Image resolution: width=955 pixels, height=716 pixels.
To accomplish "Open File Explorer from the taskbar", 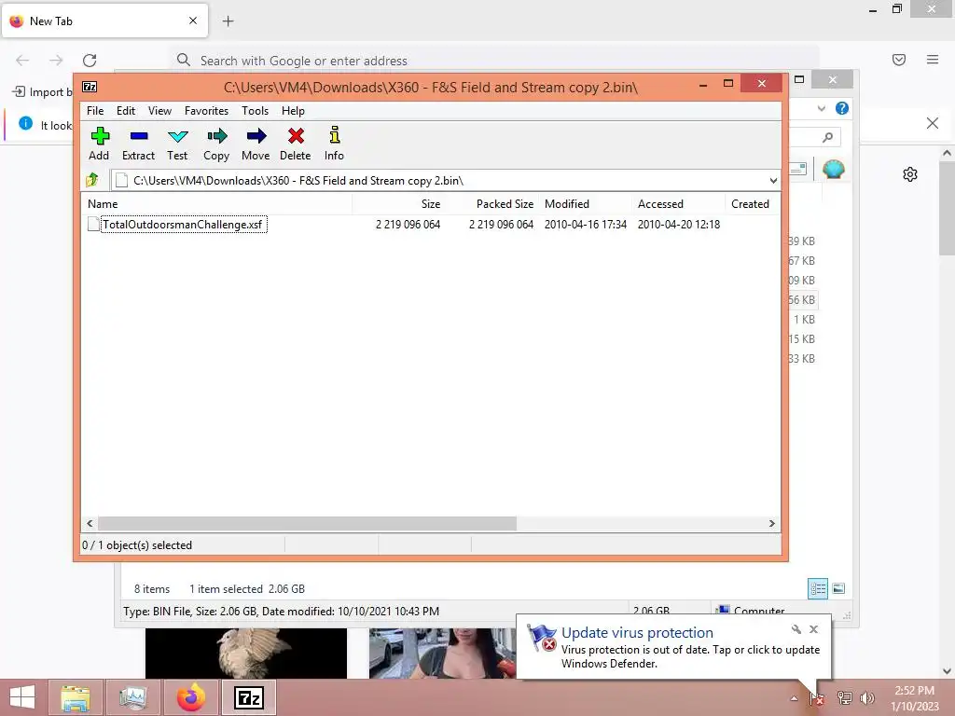I will (x=76, y=697).
